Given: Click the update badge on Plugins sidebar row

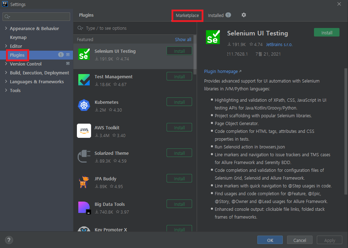Looking at the screenshot, I should pyautogui.click(x=61, y=55).
